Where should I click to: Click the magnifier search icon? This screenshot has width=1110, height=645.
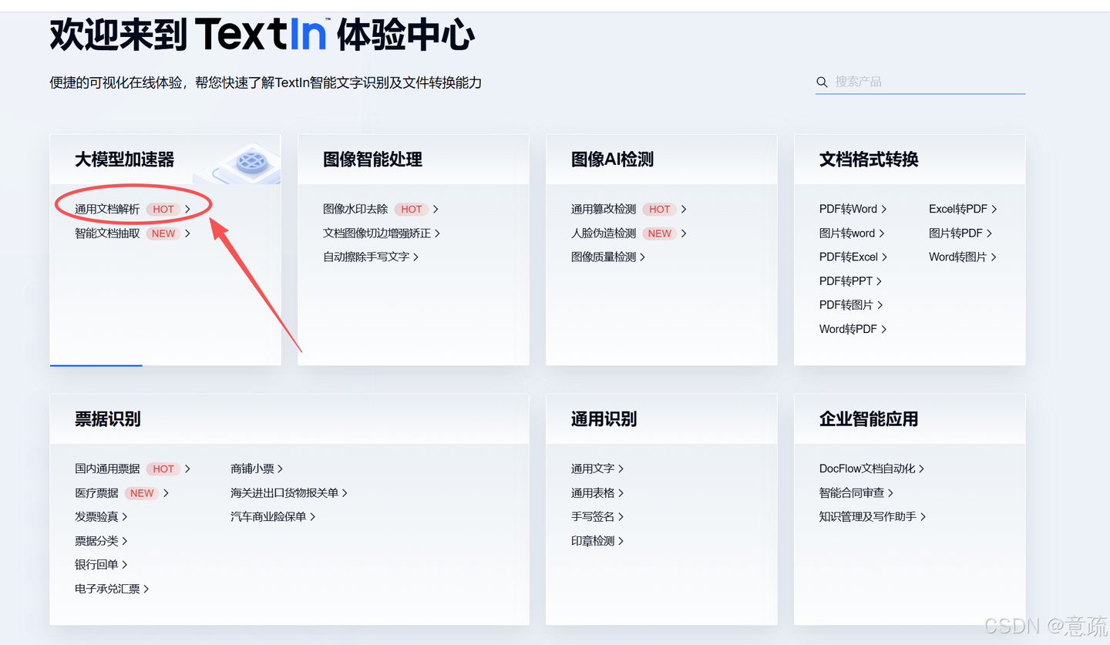[822, 82]
